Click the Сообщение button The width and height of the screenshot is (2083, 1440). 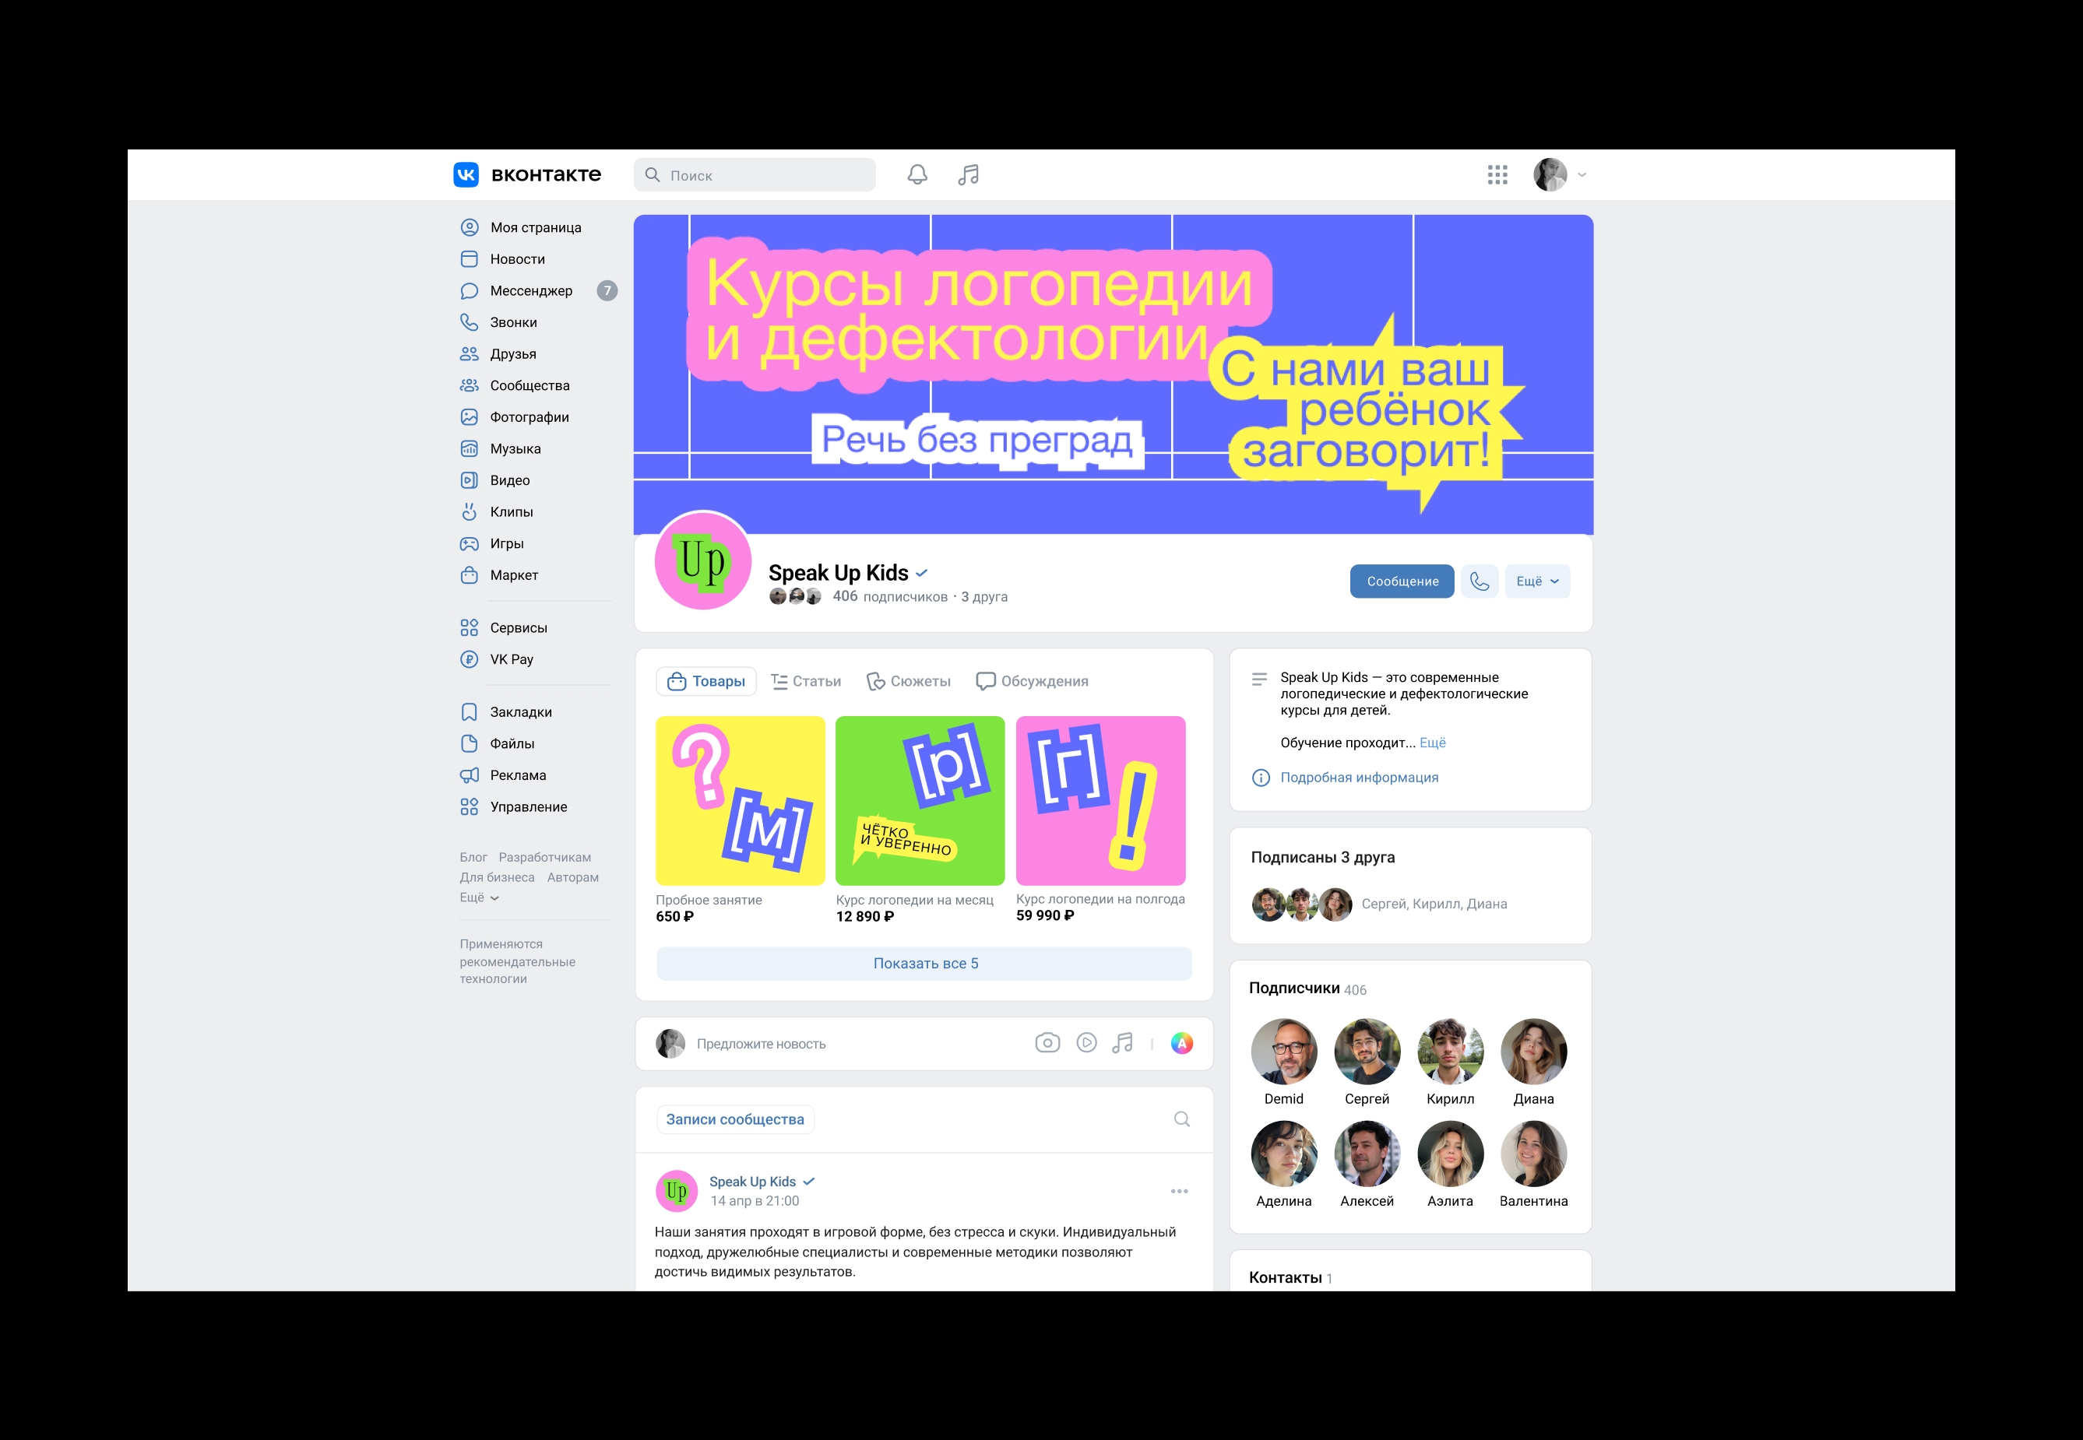pos(1402,581)
